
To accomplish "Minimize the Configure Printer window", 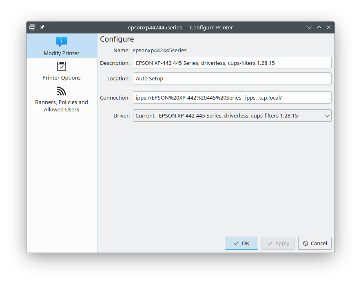I will click(x=309, y=27).
